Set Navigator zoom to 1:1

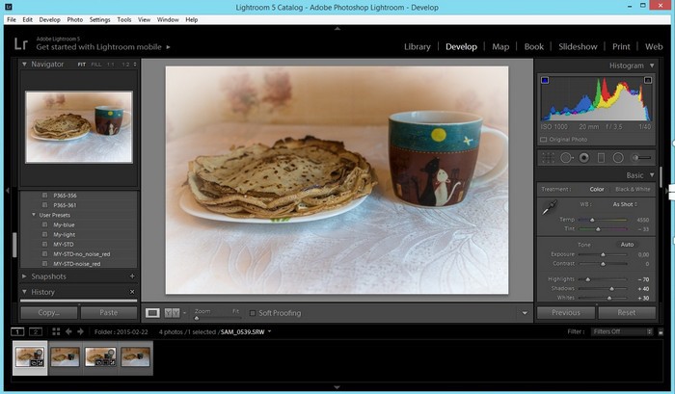pos(111,65)
